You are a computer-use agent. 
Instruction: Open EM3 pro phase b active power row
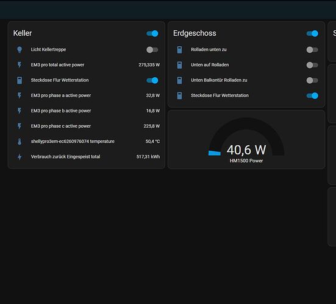tap(87, 111)
